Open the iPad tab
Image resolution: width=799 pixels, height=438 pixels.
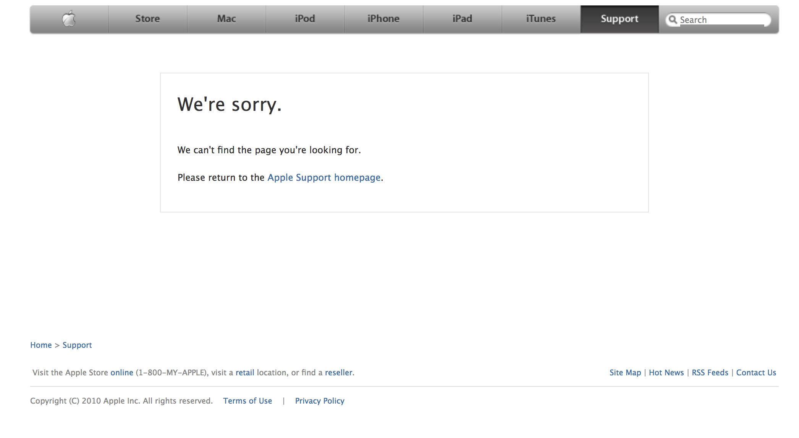pyautogui.click(x=463, y=19)
